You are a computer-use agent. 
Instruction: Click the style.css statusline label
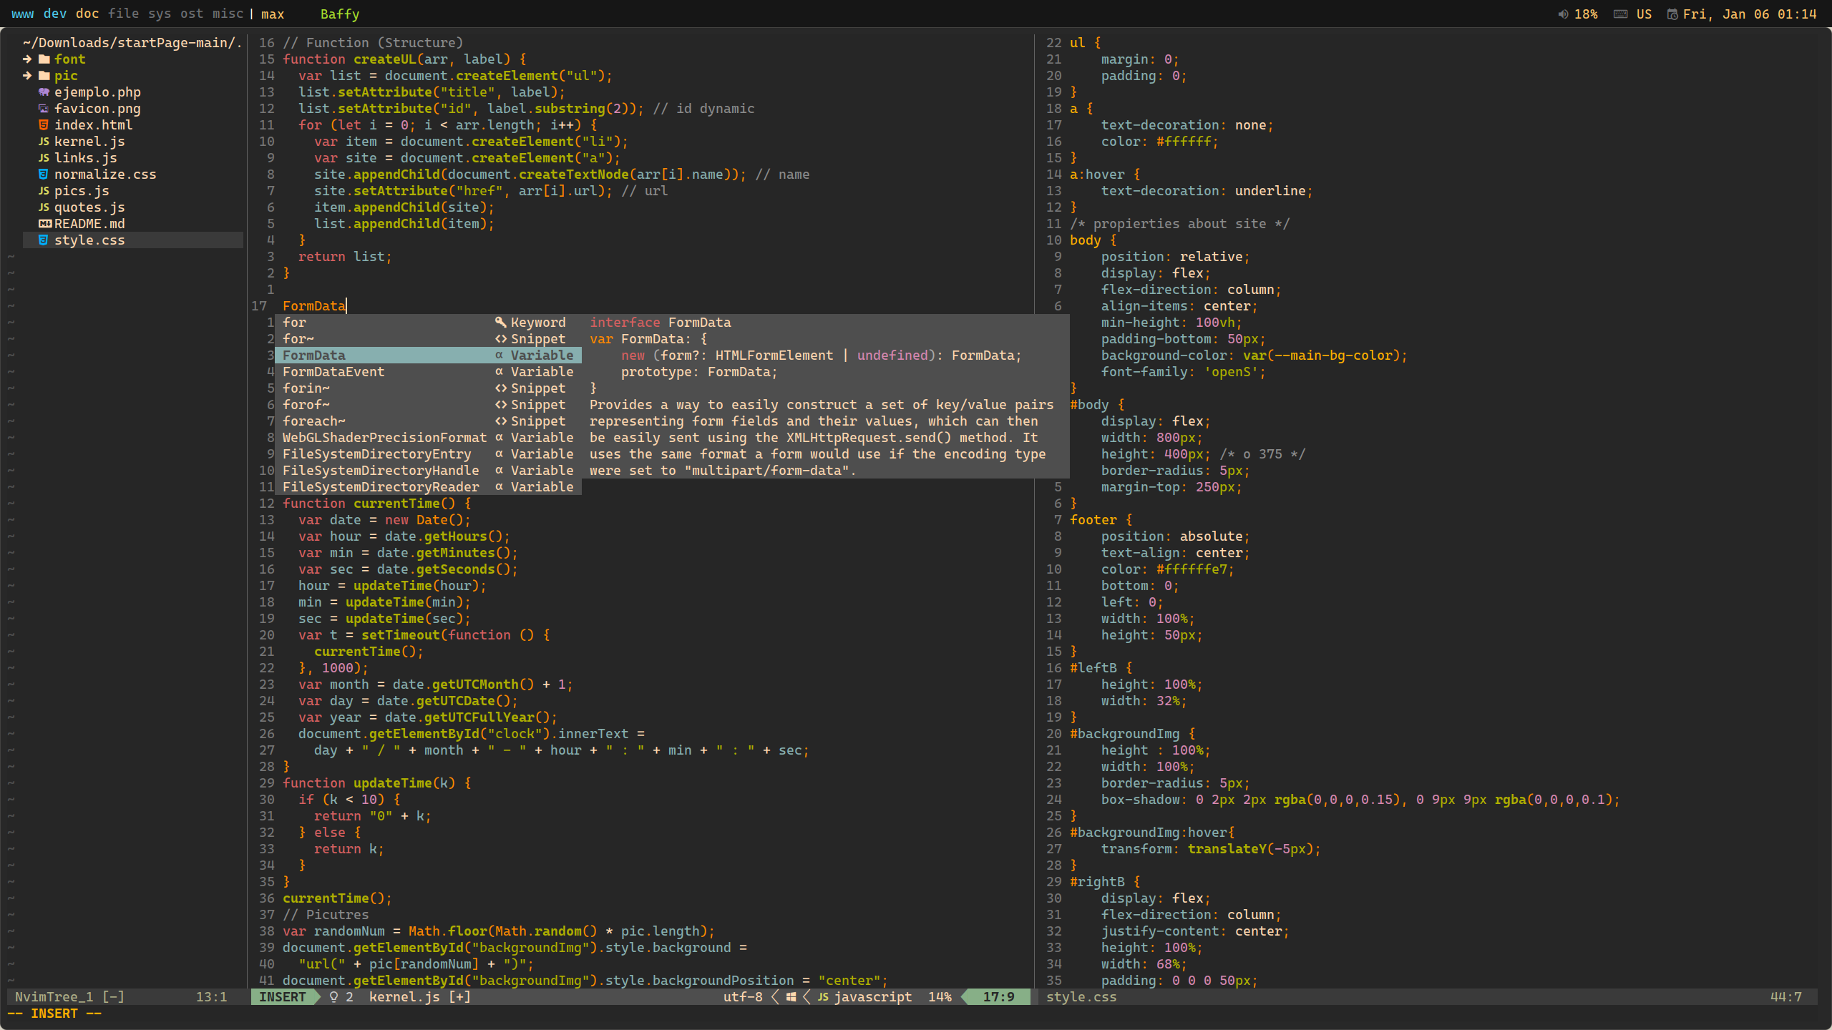click(1081, 997)
